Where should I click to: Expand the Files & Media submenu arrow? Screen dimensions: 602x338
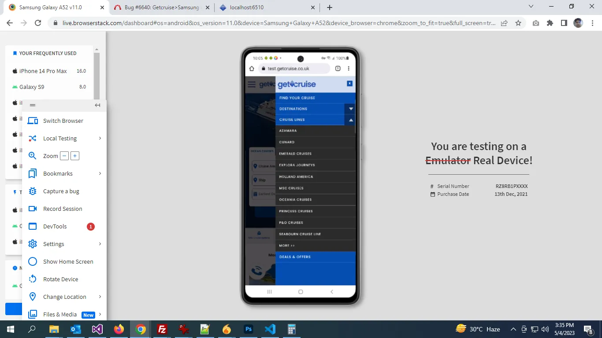(100, 314)
